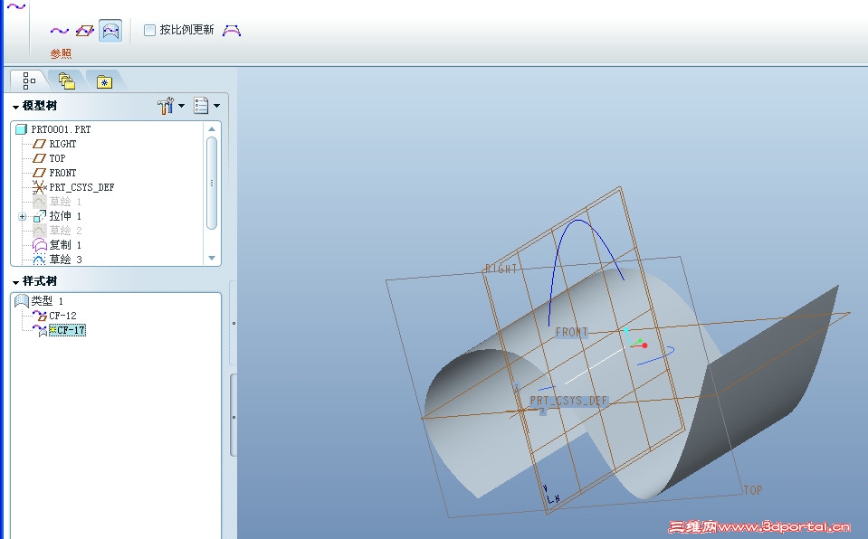This screenshot has height=539, width=868.
Task: Open model tree settings tools dropdown
Action: coord(170,105)
